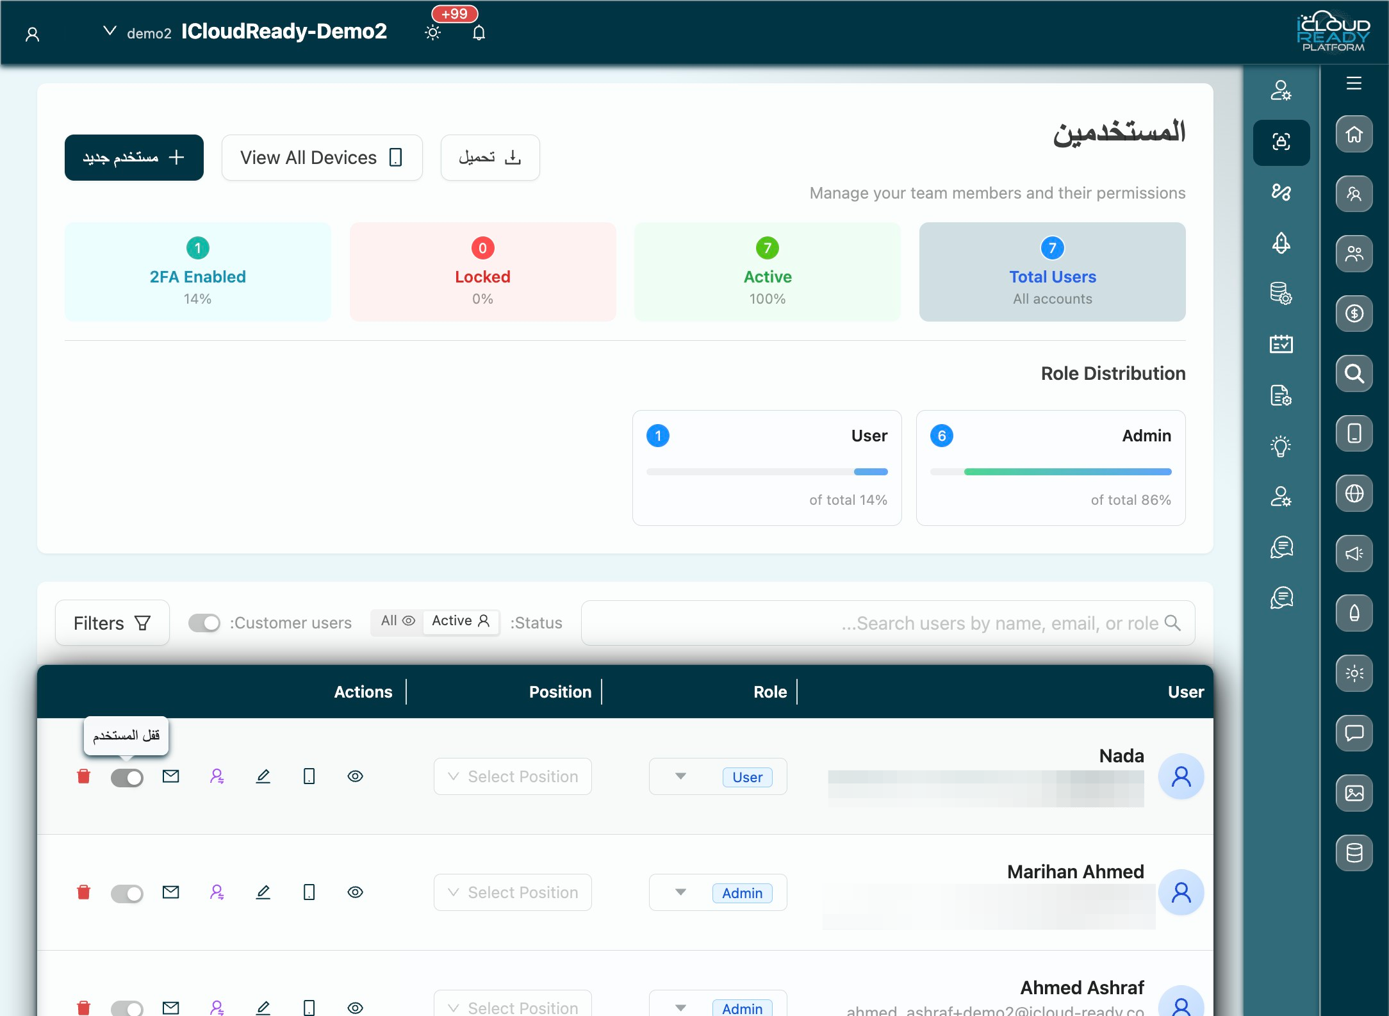Open the notifications bell in header
The height and width of the screenshot is (1016, 1389).
point(479,33)
